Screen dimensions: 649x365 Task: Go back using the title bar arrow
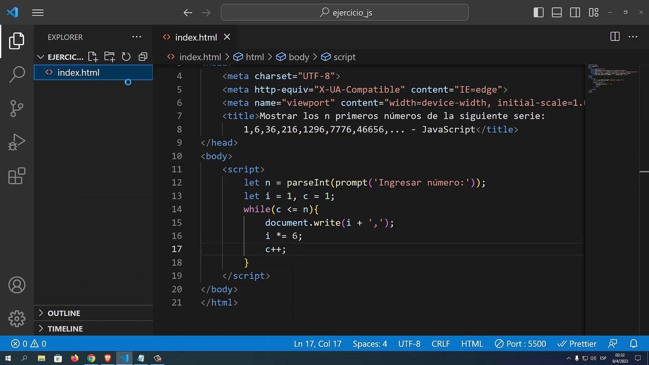pos(188,13)
